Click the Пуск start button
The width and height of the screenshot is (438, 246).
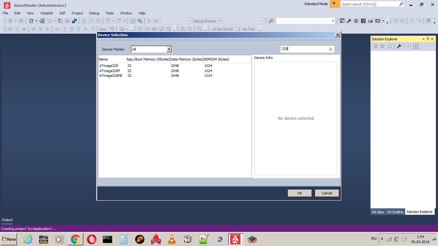(x=9, y=239)
